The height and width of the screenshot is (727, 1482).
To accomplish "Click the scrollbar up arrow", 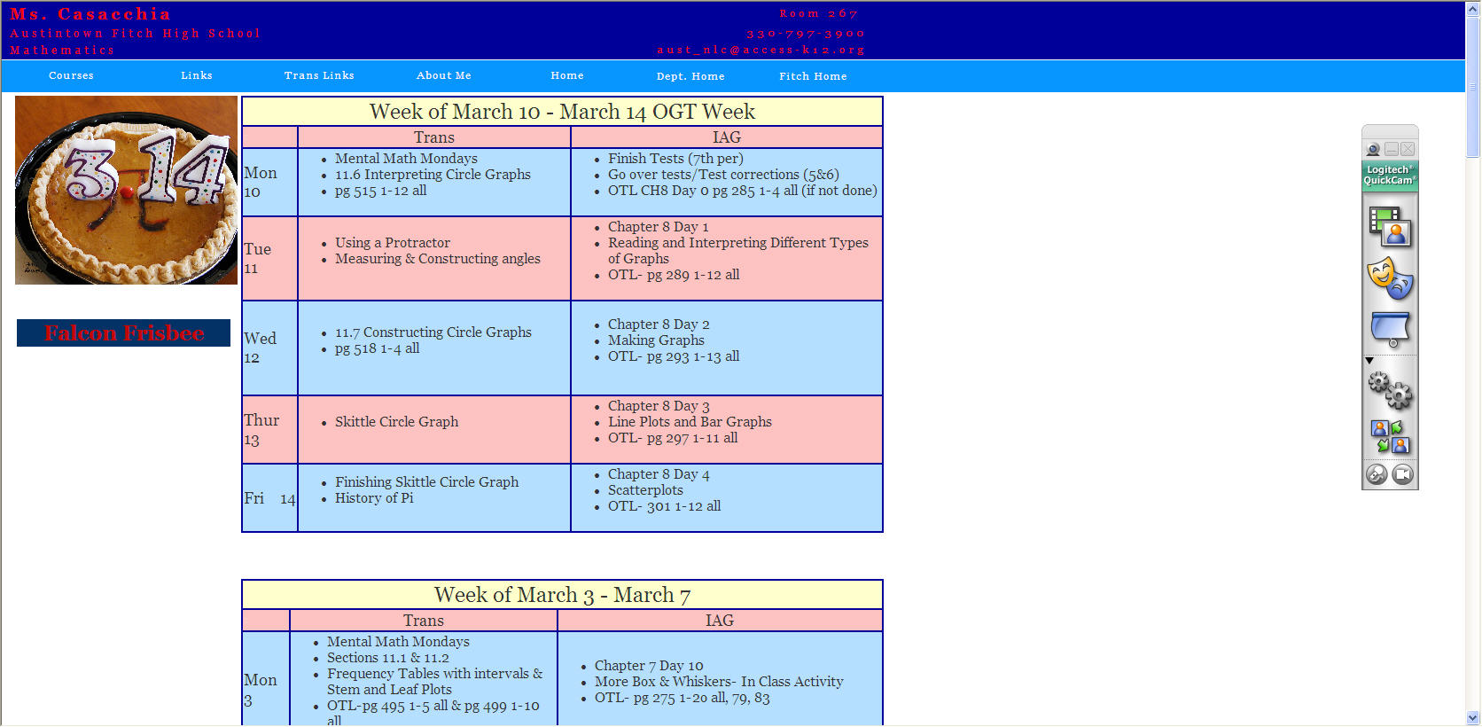I will click(1473, 8).
